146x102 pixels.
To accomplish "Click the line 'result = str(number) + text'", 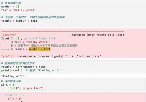I will (23, 67).
